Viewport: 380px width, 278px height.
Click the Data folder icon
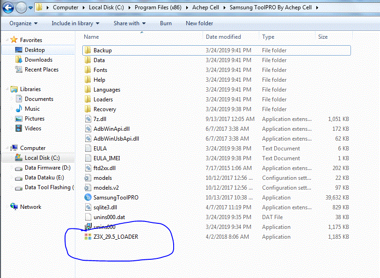click(88, 60)
